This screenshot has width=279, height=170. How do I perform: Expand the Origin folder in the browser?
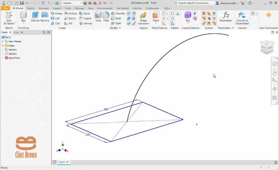(x=2, y=46)
